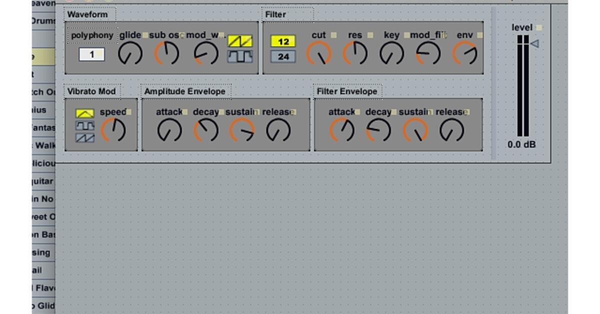
Task: Select the square oscillator waveform button
Action: (x=240, y=56)
